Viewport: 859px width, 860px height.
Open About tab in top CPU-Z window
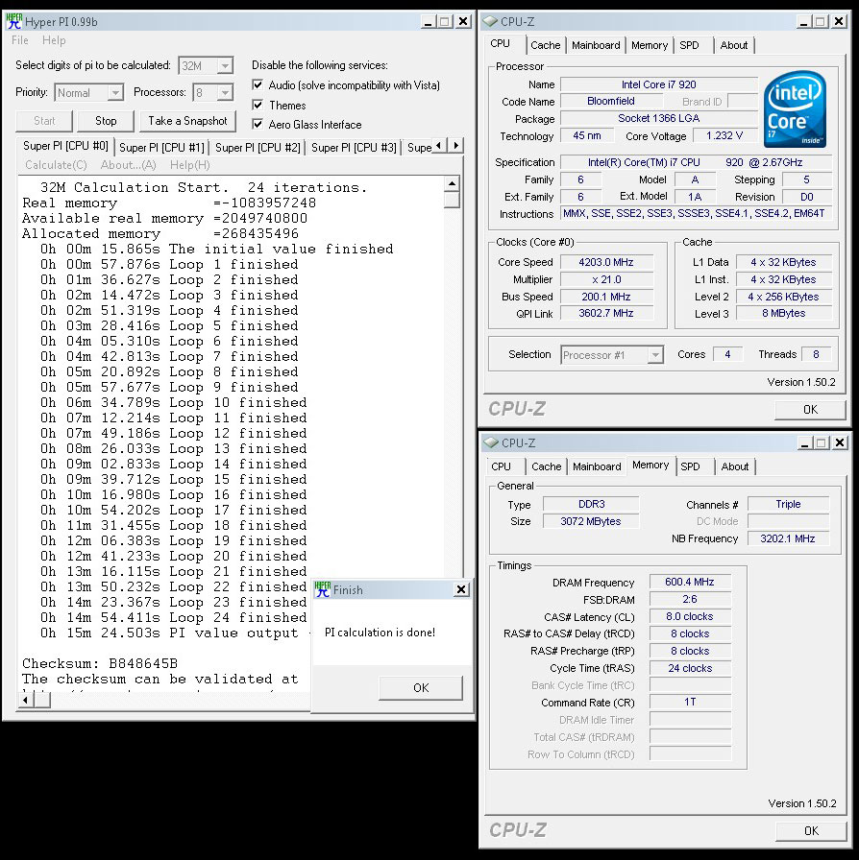(734, 45)
